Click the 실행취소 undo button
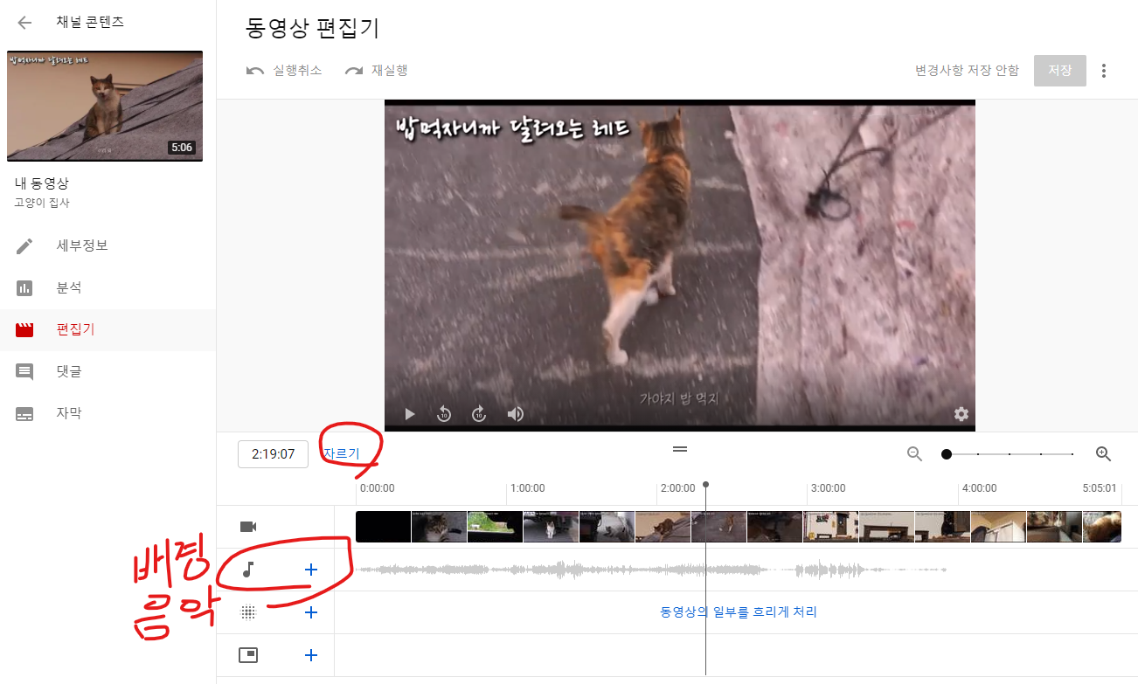The height and width of the screenshot is (684, 1138). 284,71
